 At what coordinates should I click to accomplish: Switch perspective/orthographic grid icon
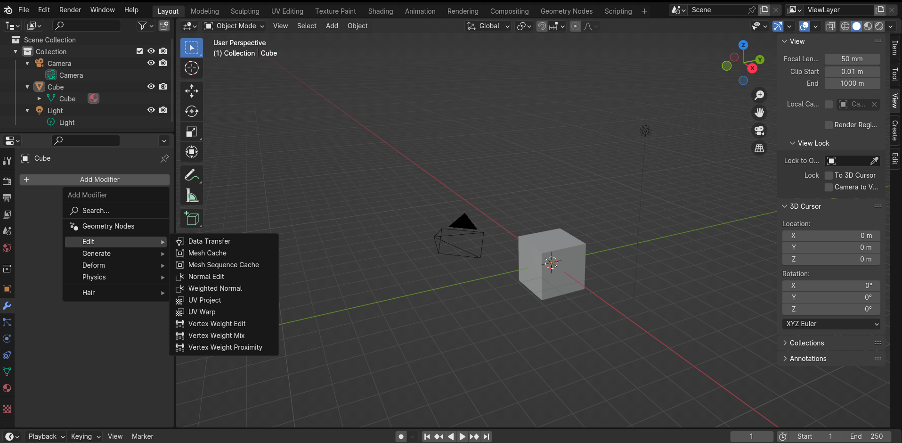[759, 148]
